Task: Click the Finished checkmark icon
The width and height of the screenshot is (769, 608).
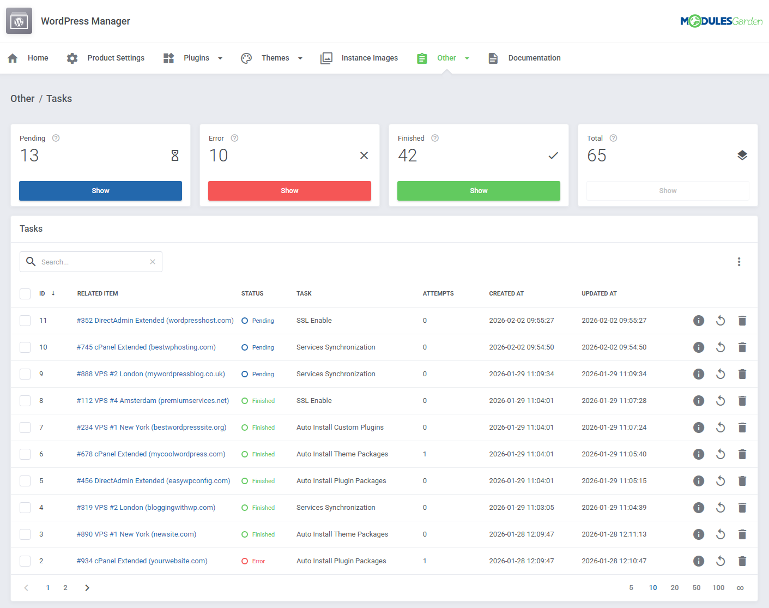Action: tap(553, 155)
